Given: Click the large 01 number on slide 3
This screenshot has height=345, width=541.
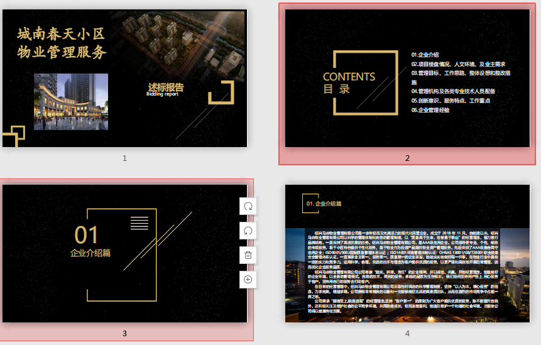Looking at the screenshot, I should coord(87,235).
